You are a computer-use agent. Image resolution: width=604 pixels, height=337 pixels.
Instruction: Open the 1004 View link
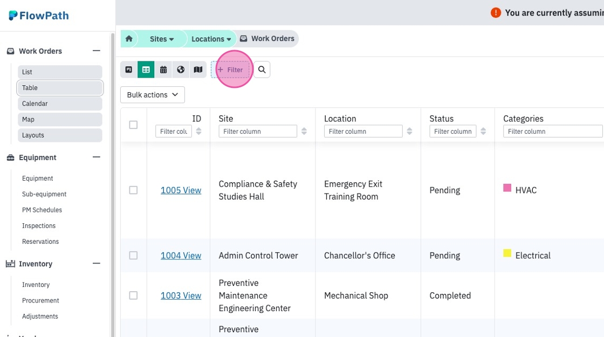[181, 256]
